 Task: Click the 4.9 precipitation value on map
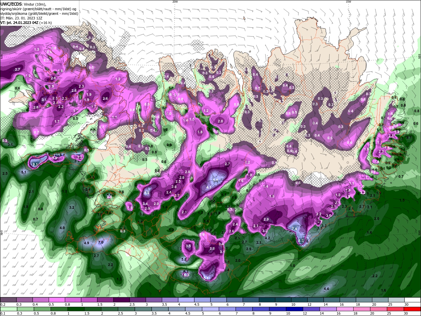point(87,243)
